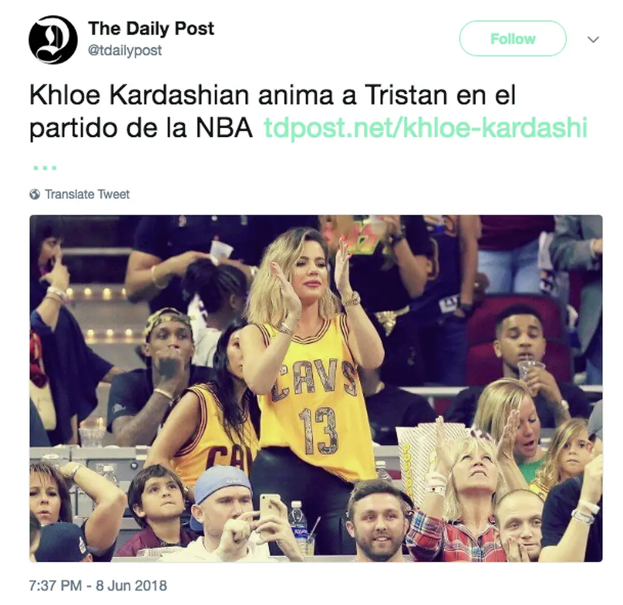Expand the tweet options chevron
Screen dimensions: 623x605
point(593,39)
